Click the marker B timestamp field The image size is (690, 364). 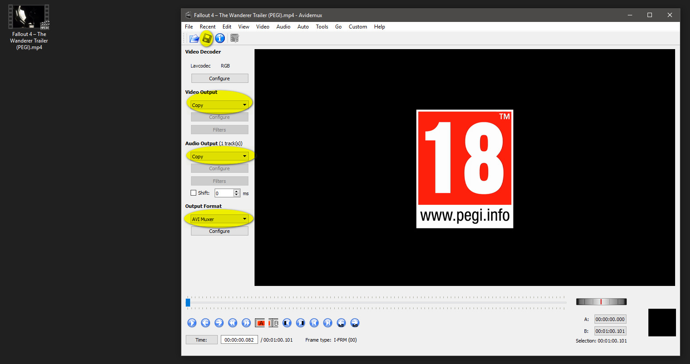[610, 331]
